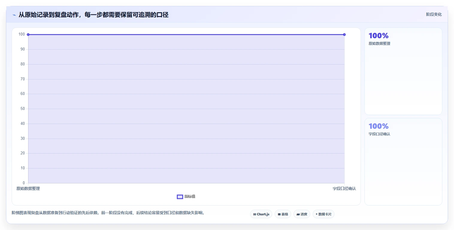
Task: Click the lightning icon before the title
Action: pos(14,15)
